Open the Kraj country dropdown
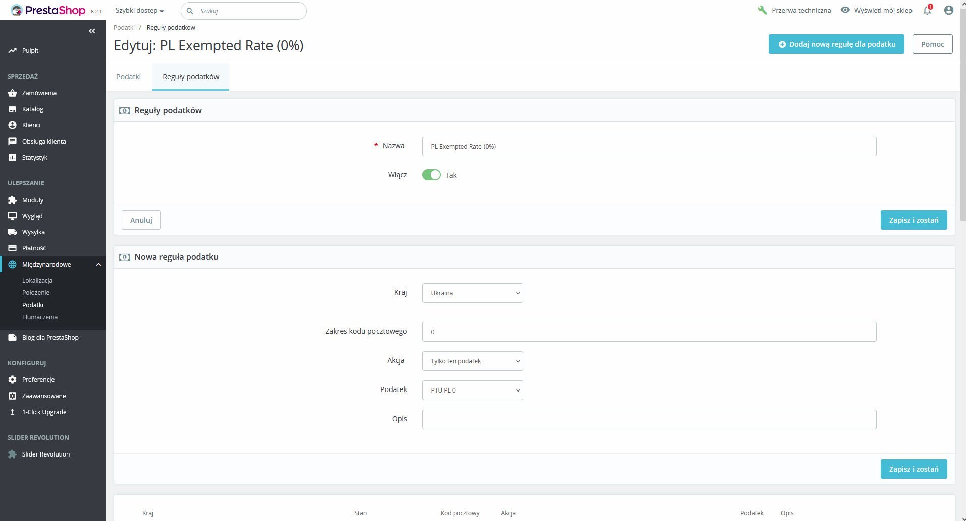 [x=472, y=293]
